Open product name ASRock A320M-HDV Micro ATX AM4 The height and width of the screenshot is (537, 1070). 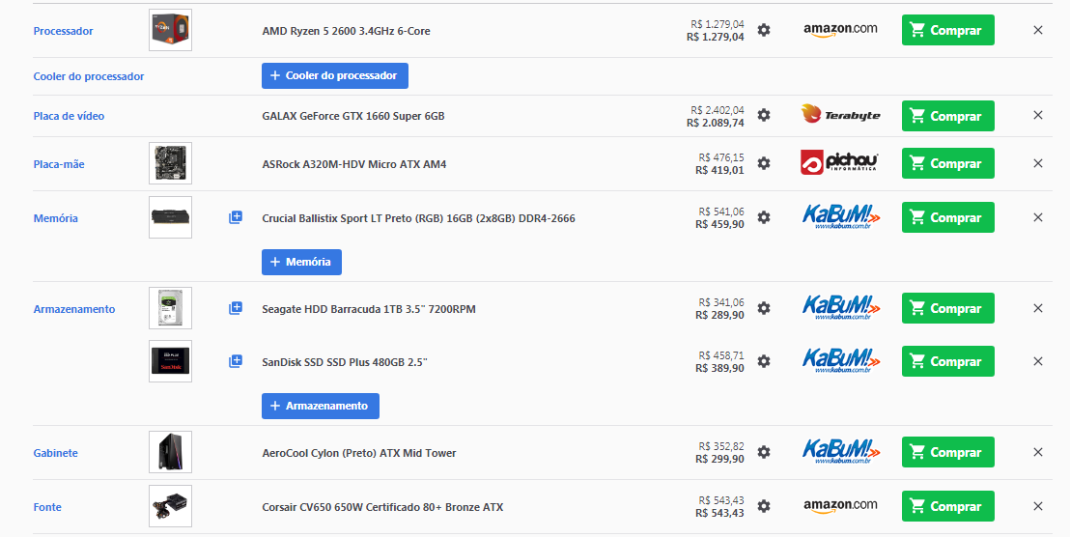point(354,164)
